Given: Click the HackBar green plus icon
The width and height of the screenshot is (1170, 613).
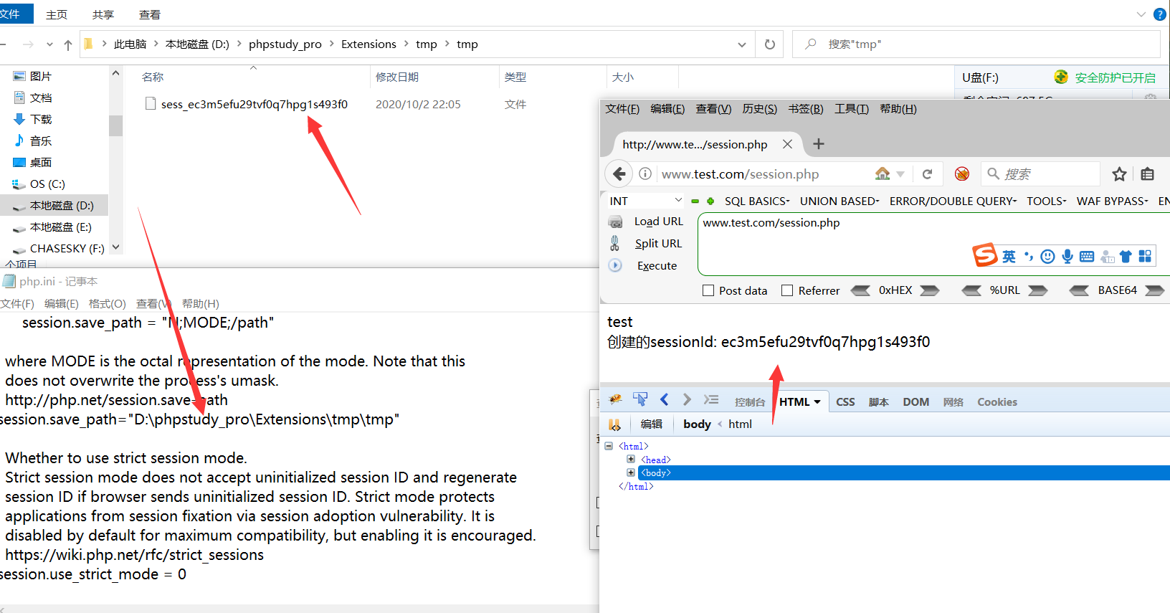Looking at the screenshot, I should (710, 201).
